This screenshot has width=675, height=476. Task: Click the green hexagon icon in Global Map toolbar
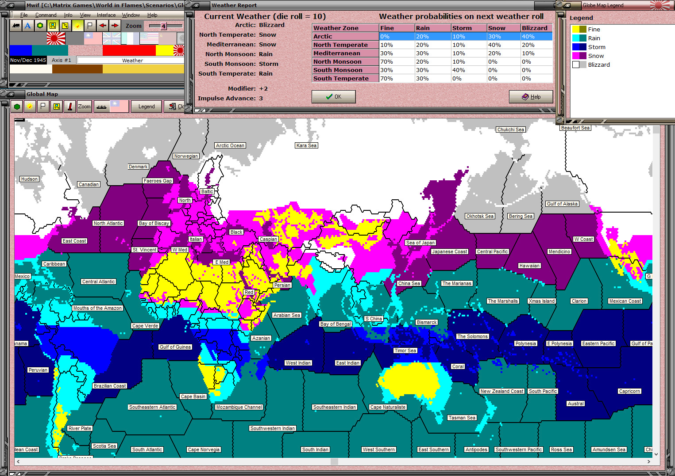point(17,107)
